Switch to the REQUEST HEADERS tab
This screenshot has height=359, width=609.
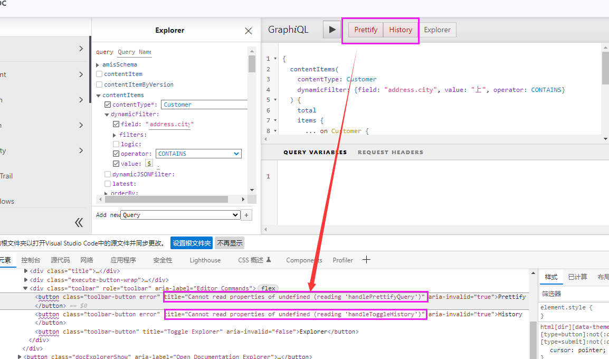coord(391,152)
